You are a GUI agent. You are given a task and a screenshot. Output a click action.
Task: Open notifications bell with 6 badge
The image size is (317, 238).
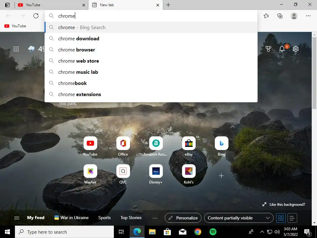(x=282, y=49)
